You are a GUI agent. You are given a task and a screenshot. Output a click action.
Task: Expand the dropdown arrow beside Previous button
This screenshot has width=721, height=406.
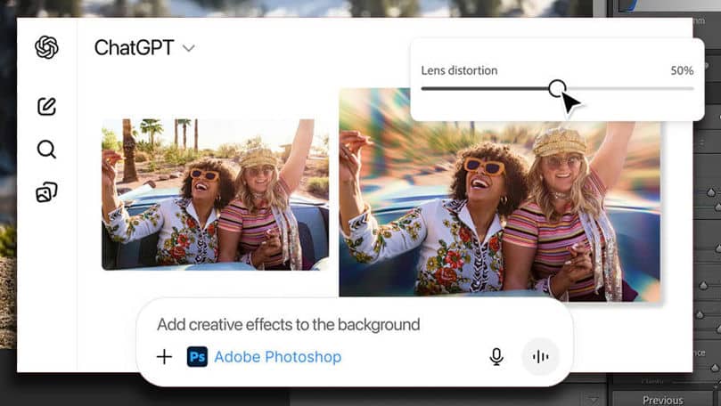[594, 398]
